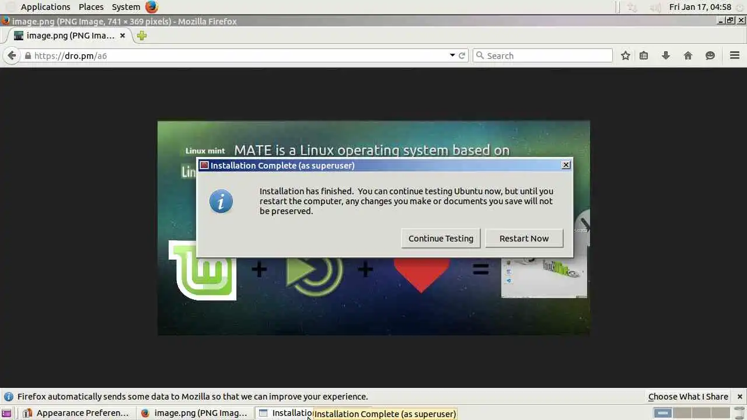Image resolution: width=747 pixels, height=420 pixels.
Task: Click the power icon in top panel
Action: 739,7
